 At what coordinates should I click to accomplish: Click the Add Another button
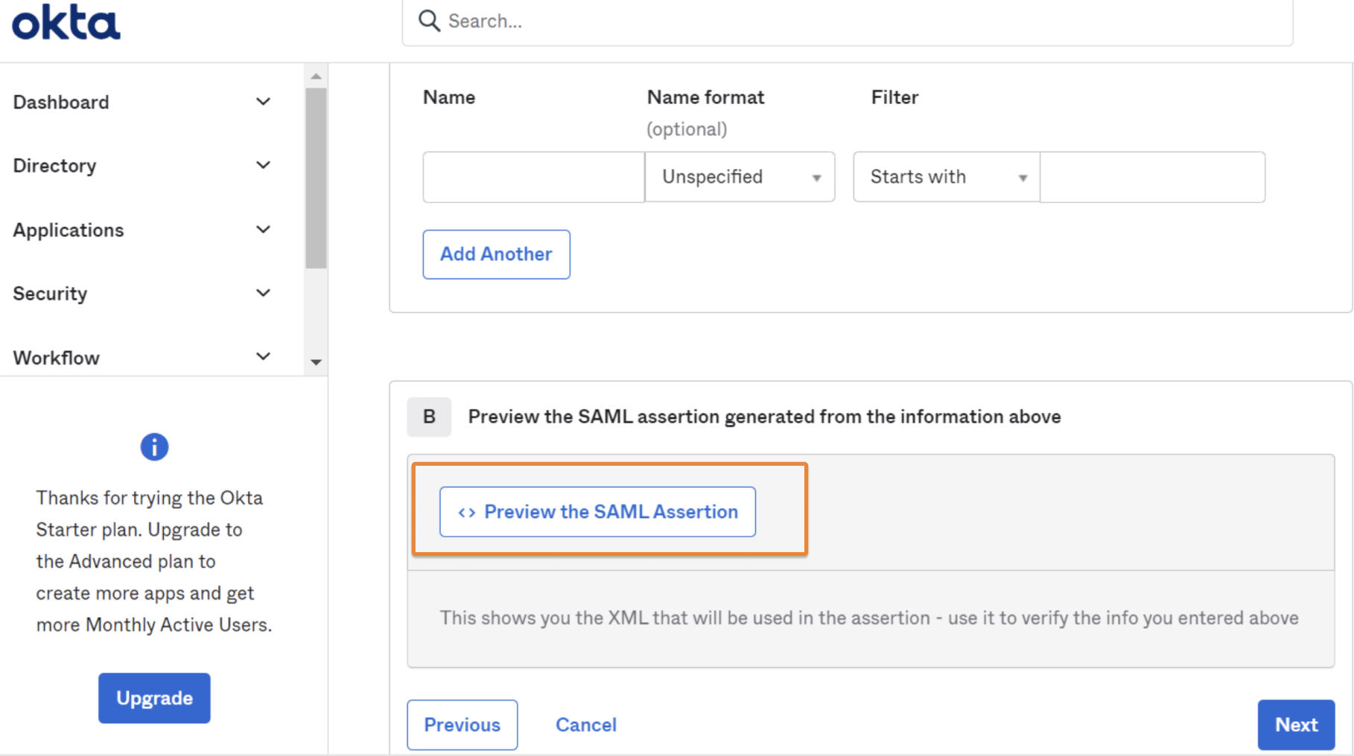496,254
